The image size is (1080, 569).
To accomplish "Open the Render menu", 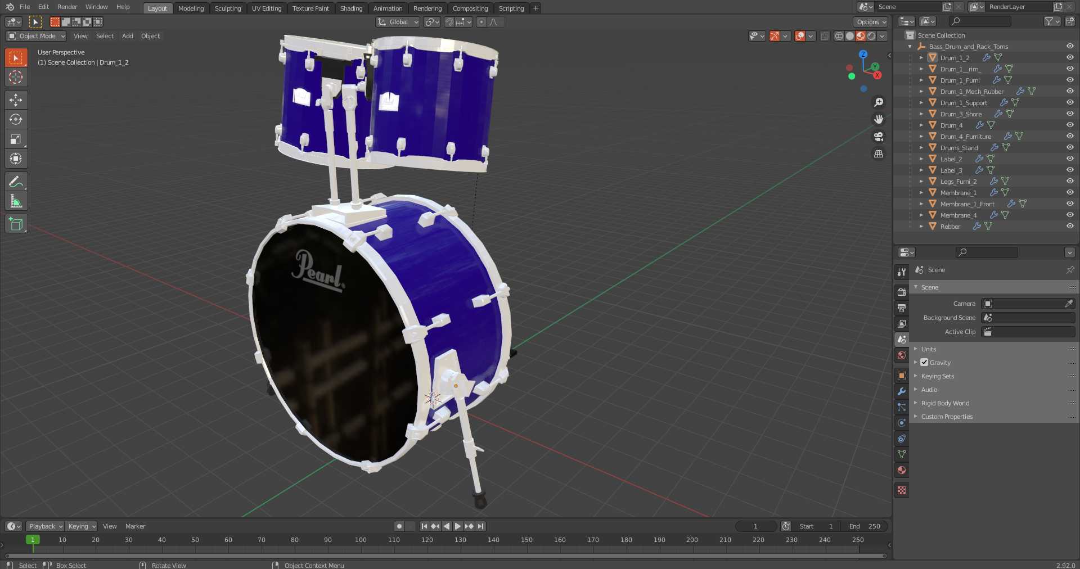I will (x=67, y=7).
